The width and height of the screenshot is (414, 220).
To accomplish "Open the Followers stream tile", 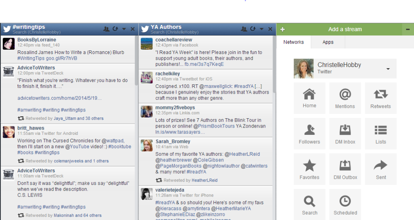I will (x=309, y=134).
